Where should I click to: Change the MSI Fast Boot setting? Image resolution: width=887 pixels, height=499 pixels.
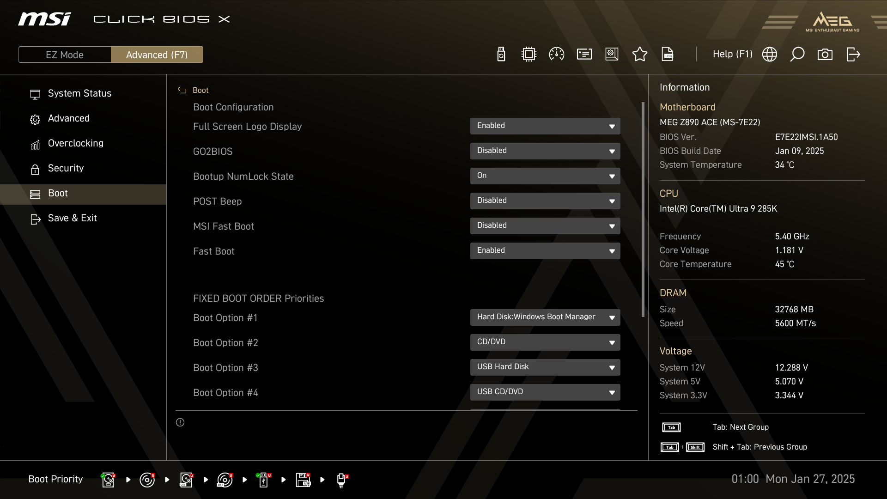pos(545,226)
